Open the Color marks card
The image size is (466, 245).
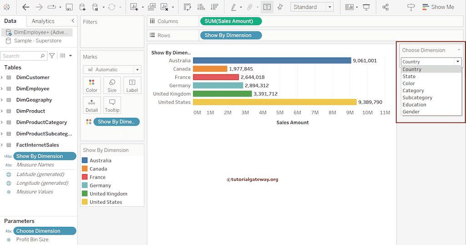tap(91, 85)
